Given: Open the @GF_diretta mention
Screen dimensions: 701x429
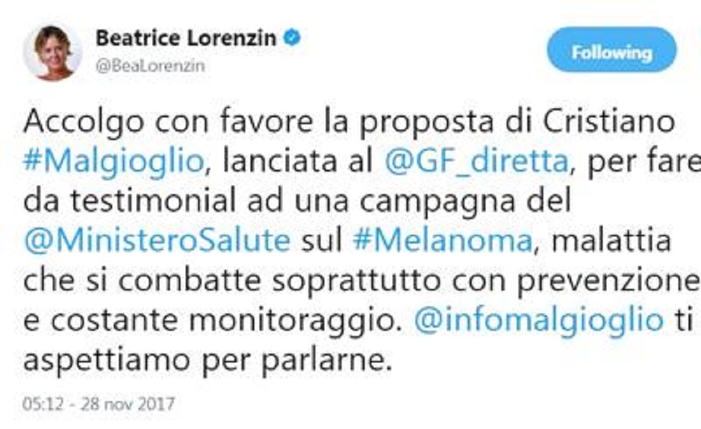Looking at the screenshot, I should [477, 162].
